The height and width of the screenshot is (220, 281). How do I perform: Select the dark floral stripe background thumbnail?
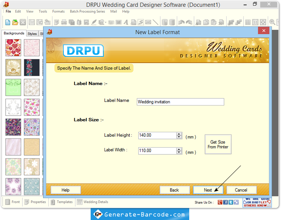32,67
